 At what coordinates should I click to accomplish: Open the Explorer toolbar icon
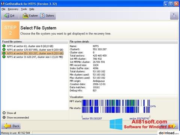pos(25,16)
